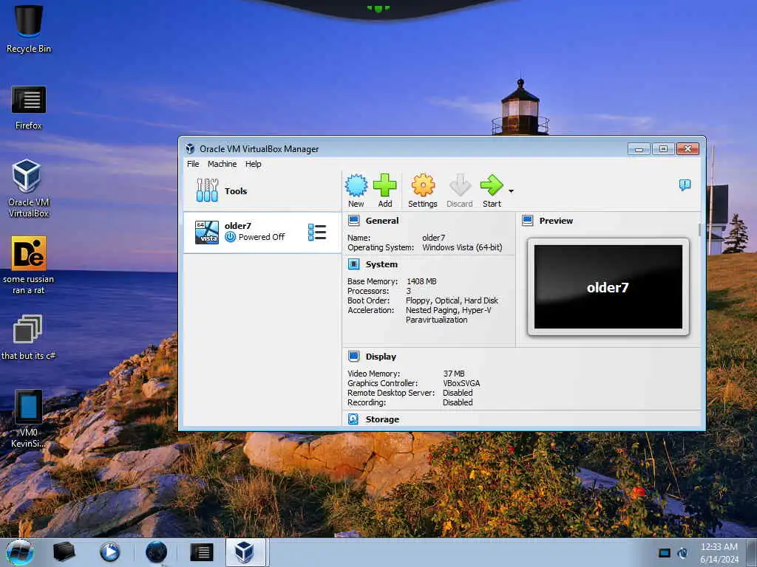Screen dimensions: 757x567
Task: Click the 'Nested Paging, Hyper-V' acceleration text
Action: (x=449, y=310)
